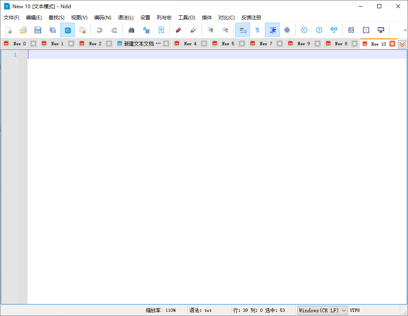Redo the last undone edit

pos(114,30)
